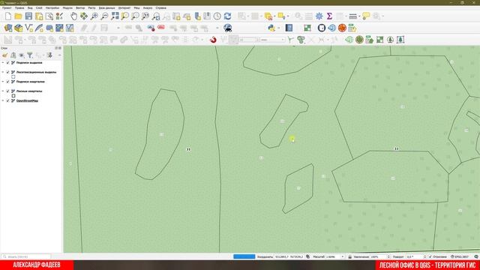Screen dimensions: 480x270
Task: Open the Слой menu
Action: pyautogui.click(x=39, y=8)
